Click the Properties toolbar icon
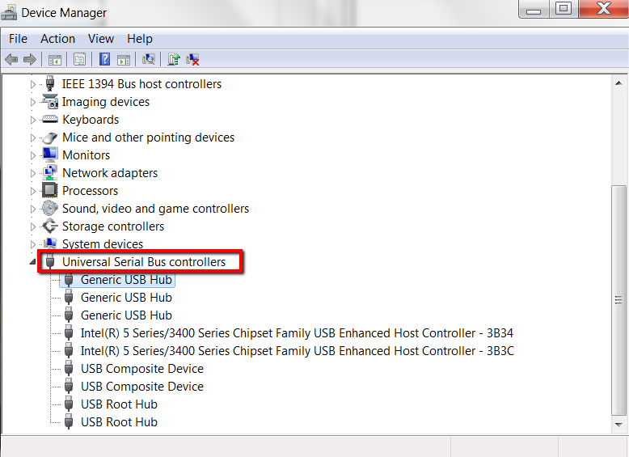629x457 pixels. (x=79, y=59)
